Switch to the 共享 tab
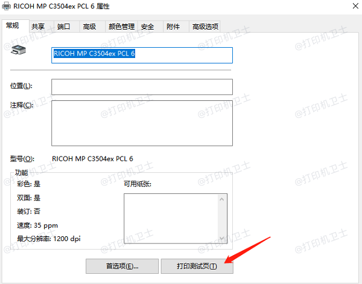 pos(37,27)
